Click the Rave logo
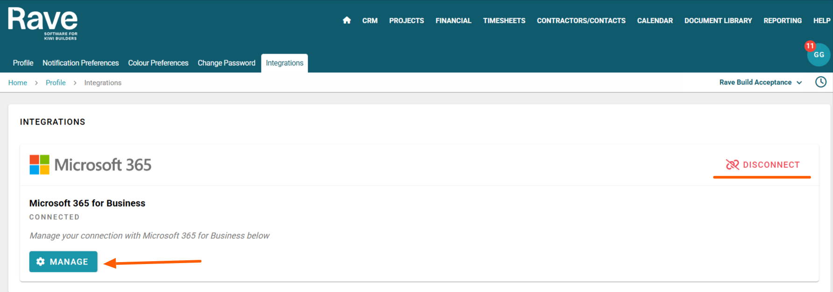The width and height of the screenshot is (833, 292). coord(43,24)
